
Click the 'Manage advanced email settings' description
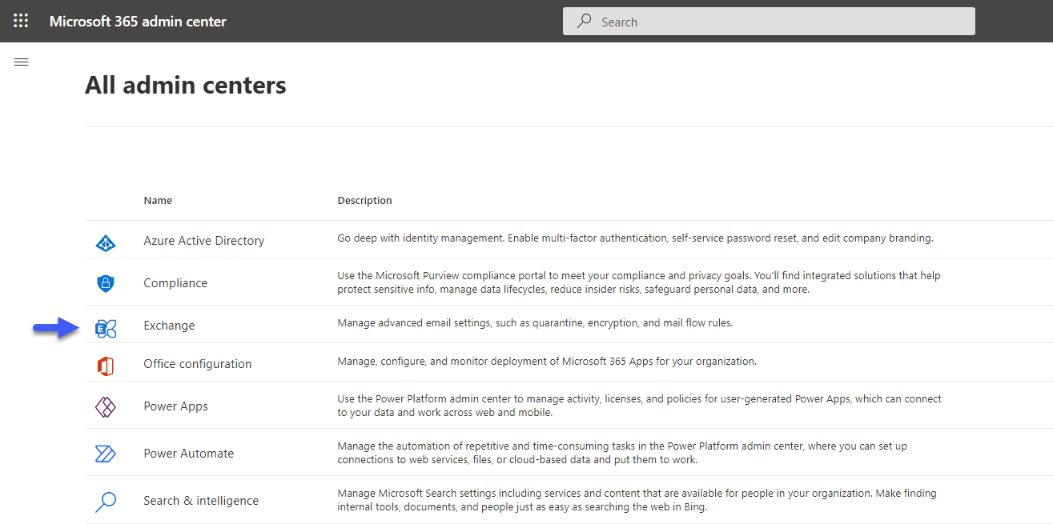point(535,323)
